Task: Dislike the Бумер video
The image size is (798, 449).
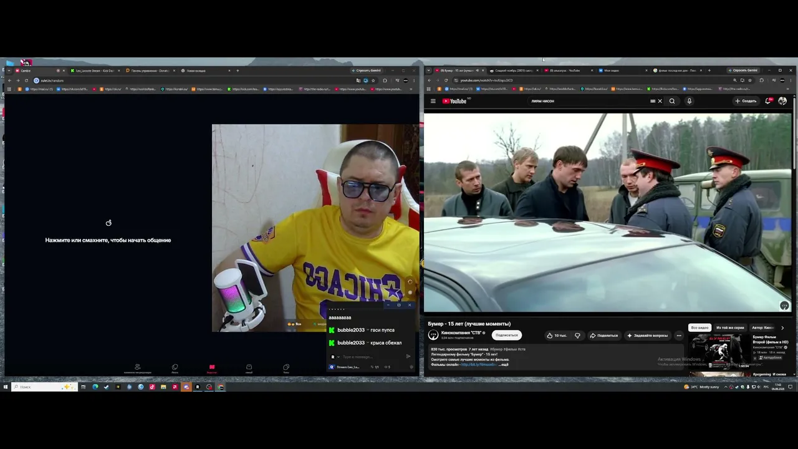Action: point(577,336)
